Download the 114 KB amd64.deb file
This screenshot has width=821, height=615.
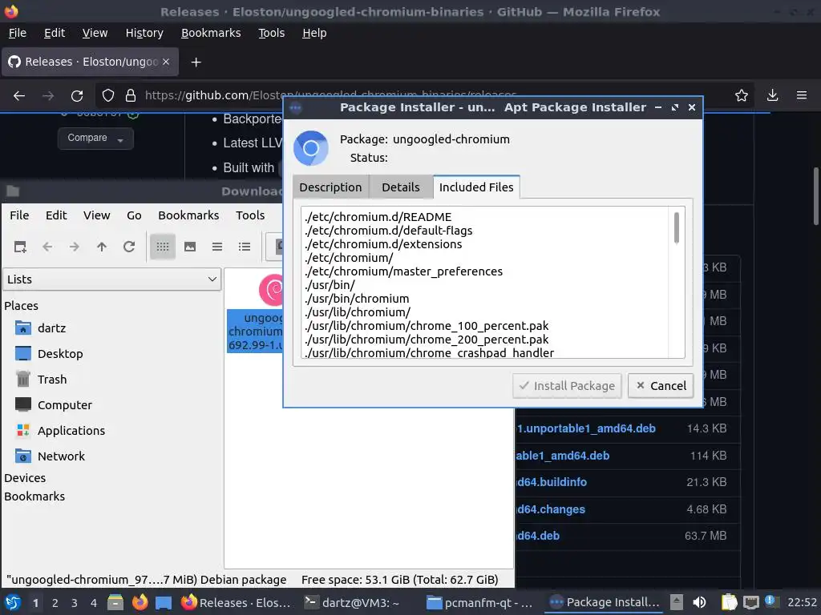point(563,456)
